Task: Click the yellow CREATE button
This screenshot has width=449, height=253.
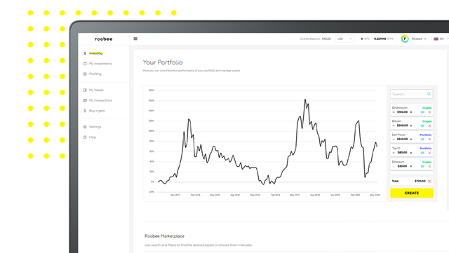Action: [412, 193]
